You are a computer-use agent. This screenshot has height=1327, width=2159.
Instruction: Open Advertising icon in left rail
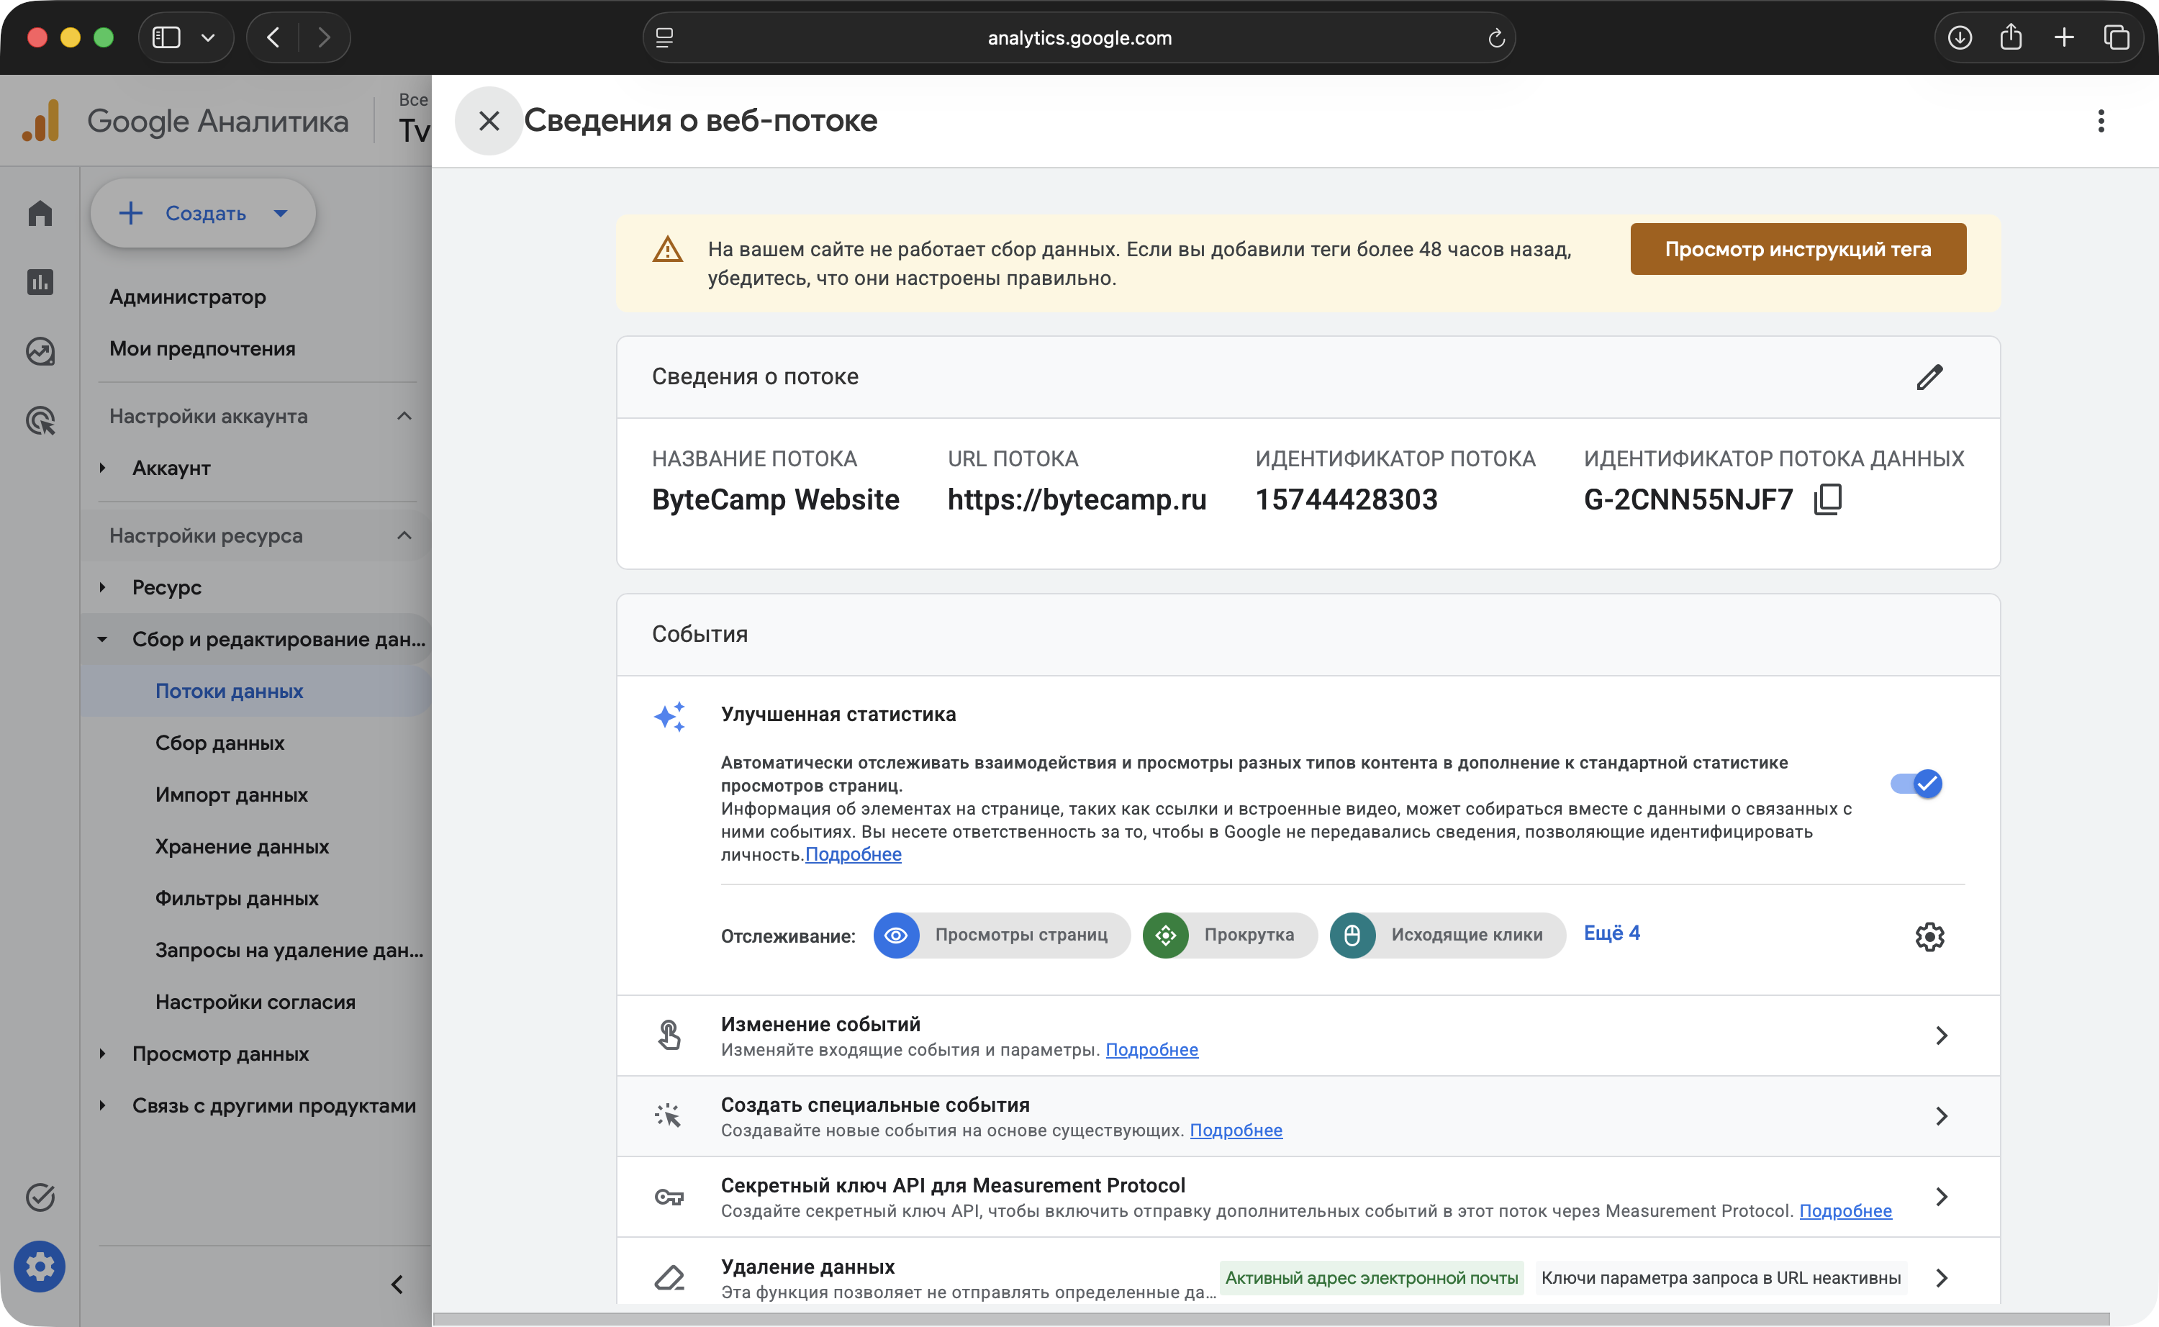click(40, 420)
